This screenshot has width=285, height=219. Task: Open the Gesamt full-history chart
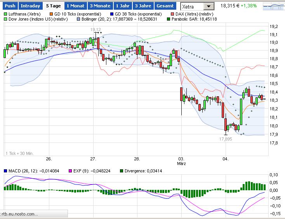click(x=165, y=6)
